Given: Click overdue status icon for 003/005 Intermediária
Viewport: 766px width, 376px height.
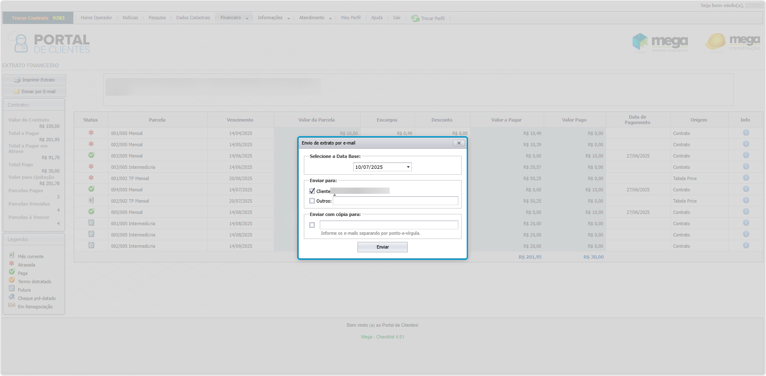Looking at the screenshot, I should pyautogui.click(x=91, y=166).
